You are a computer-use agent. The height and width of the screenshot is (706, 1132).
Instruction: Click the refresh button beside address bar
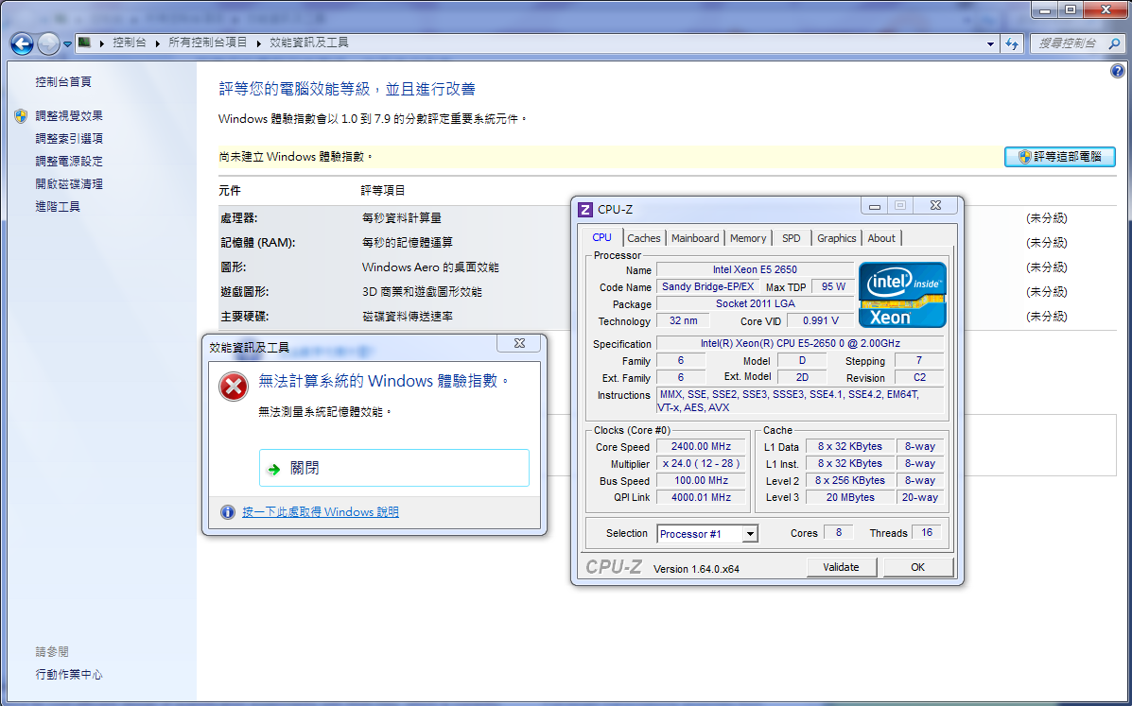[x=1012, y=44]
